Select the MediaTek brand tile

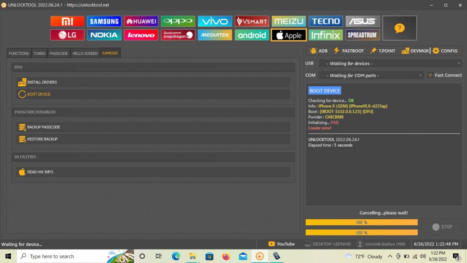215,35
